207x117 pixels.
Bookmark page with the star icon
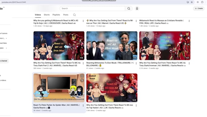pos(192,2)
